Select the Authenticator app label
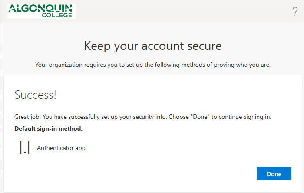This screenshot has height=193, width=304. tap(61, 148)
